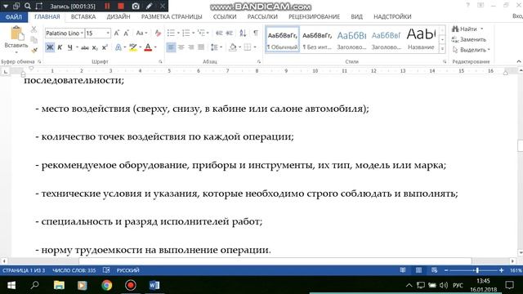This screenshot has height=294, width=523.
Task: Switch to read mode view in the status bar
Action: [x=403, y=270]
